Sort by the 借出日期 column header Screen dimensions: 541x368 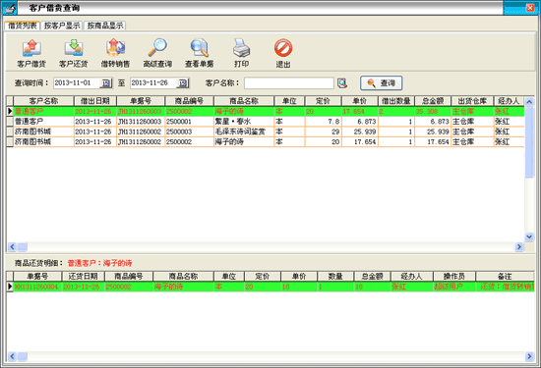click(x=95, y=101)
